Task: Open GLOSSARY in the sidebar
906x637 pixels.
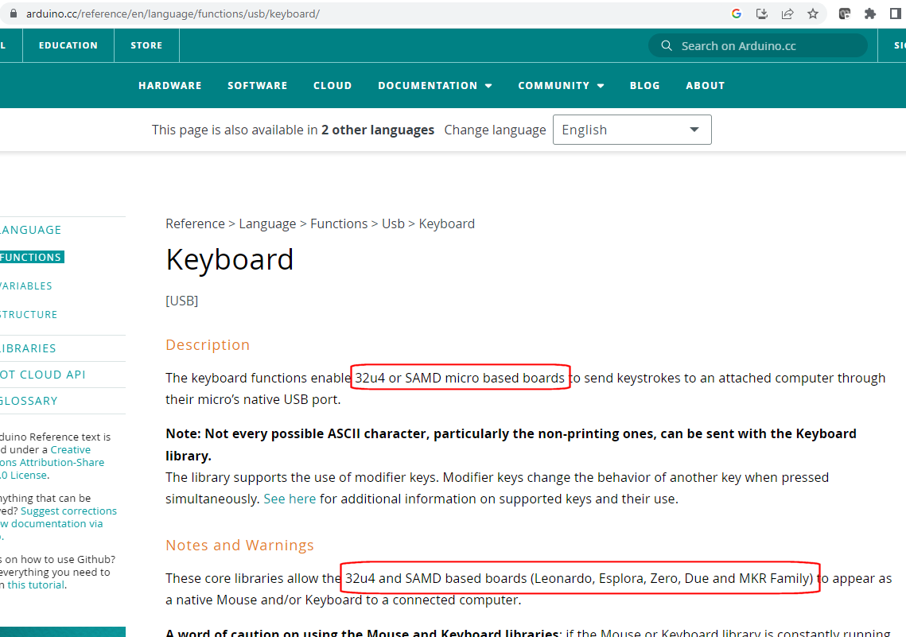Action: [x=29, y=401]
